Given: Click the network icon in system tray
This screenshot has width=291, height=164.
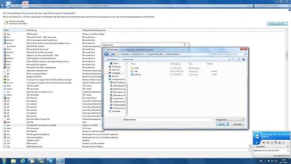Looking at the screenshot, I should pos(276,161).
